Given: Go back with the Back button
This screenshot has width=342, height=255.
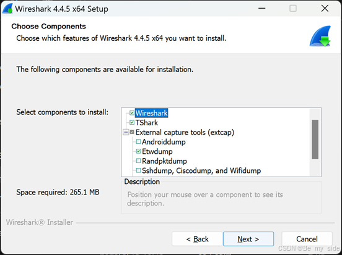Looking at the screenshot, I should pos(197,239).
